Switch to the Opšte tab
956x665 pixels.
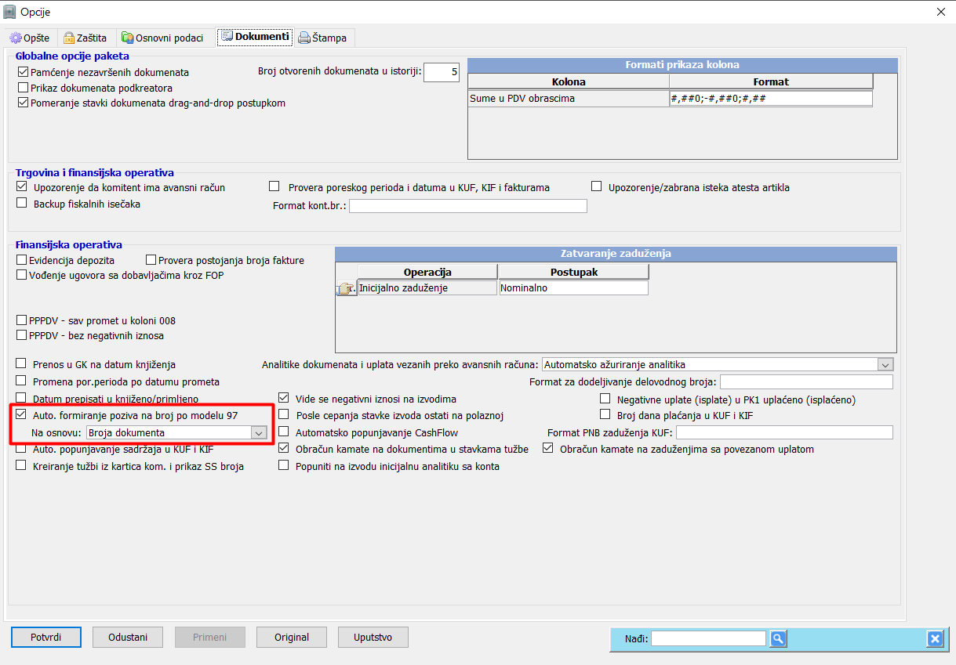(31, 38)
